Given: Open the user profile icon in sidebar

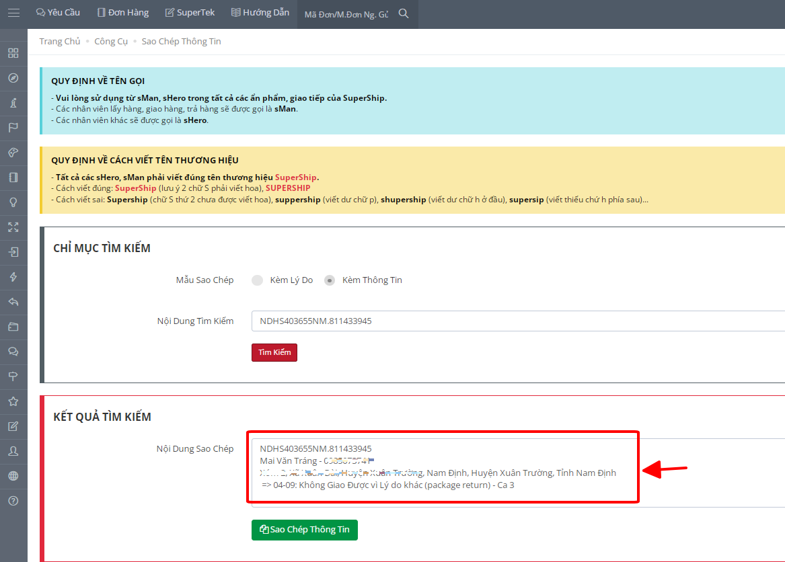Looking at the screenshot, I should pyautogui.click(x=13, y=451).
